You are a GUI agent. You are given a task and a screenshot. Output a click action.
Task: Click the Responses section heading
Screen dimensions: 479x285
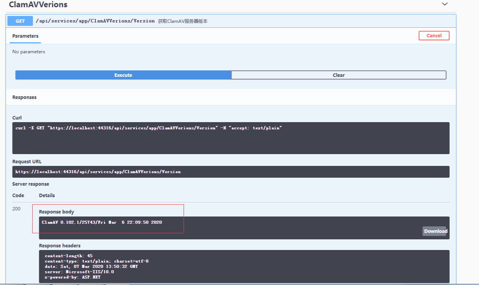[24, 97]
